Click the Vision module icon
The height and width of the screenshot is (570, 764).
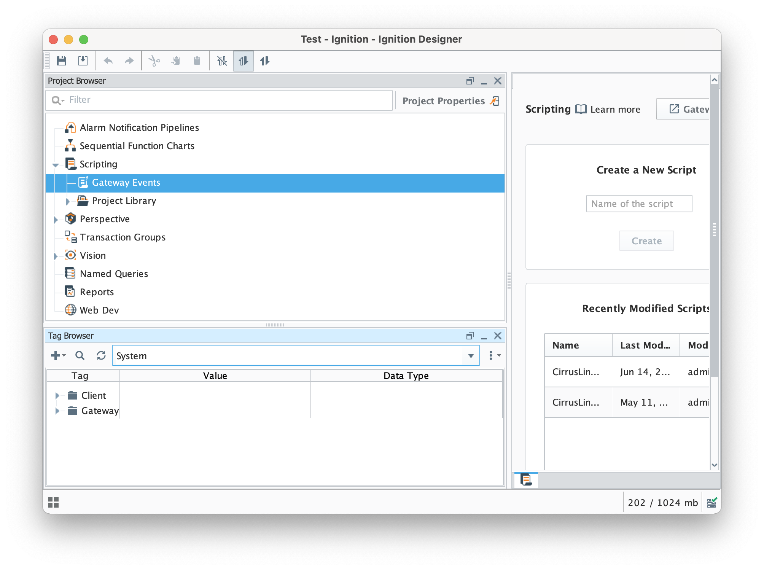pyautogui.click(x=71, y=255)
